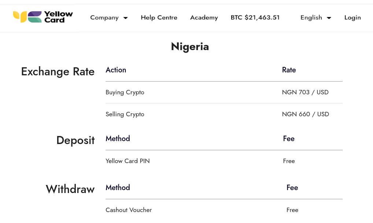Image resolution: width=373 pixels, height=223 pixels.
Task: Click the Withdraw section title
Action: [70, 189]
